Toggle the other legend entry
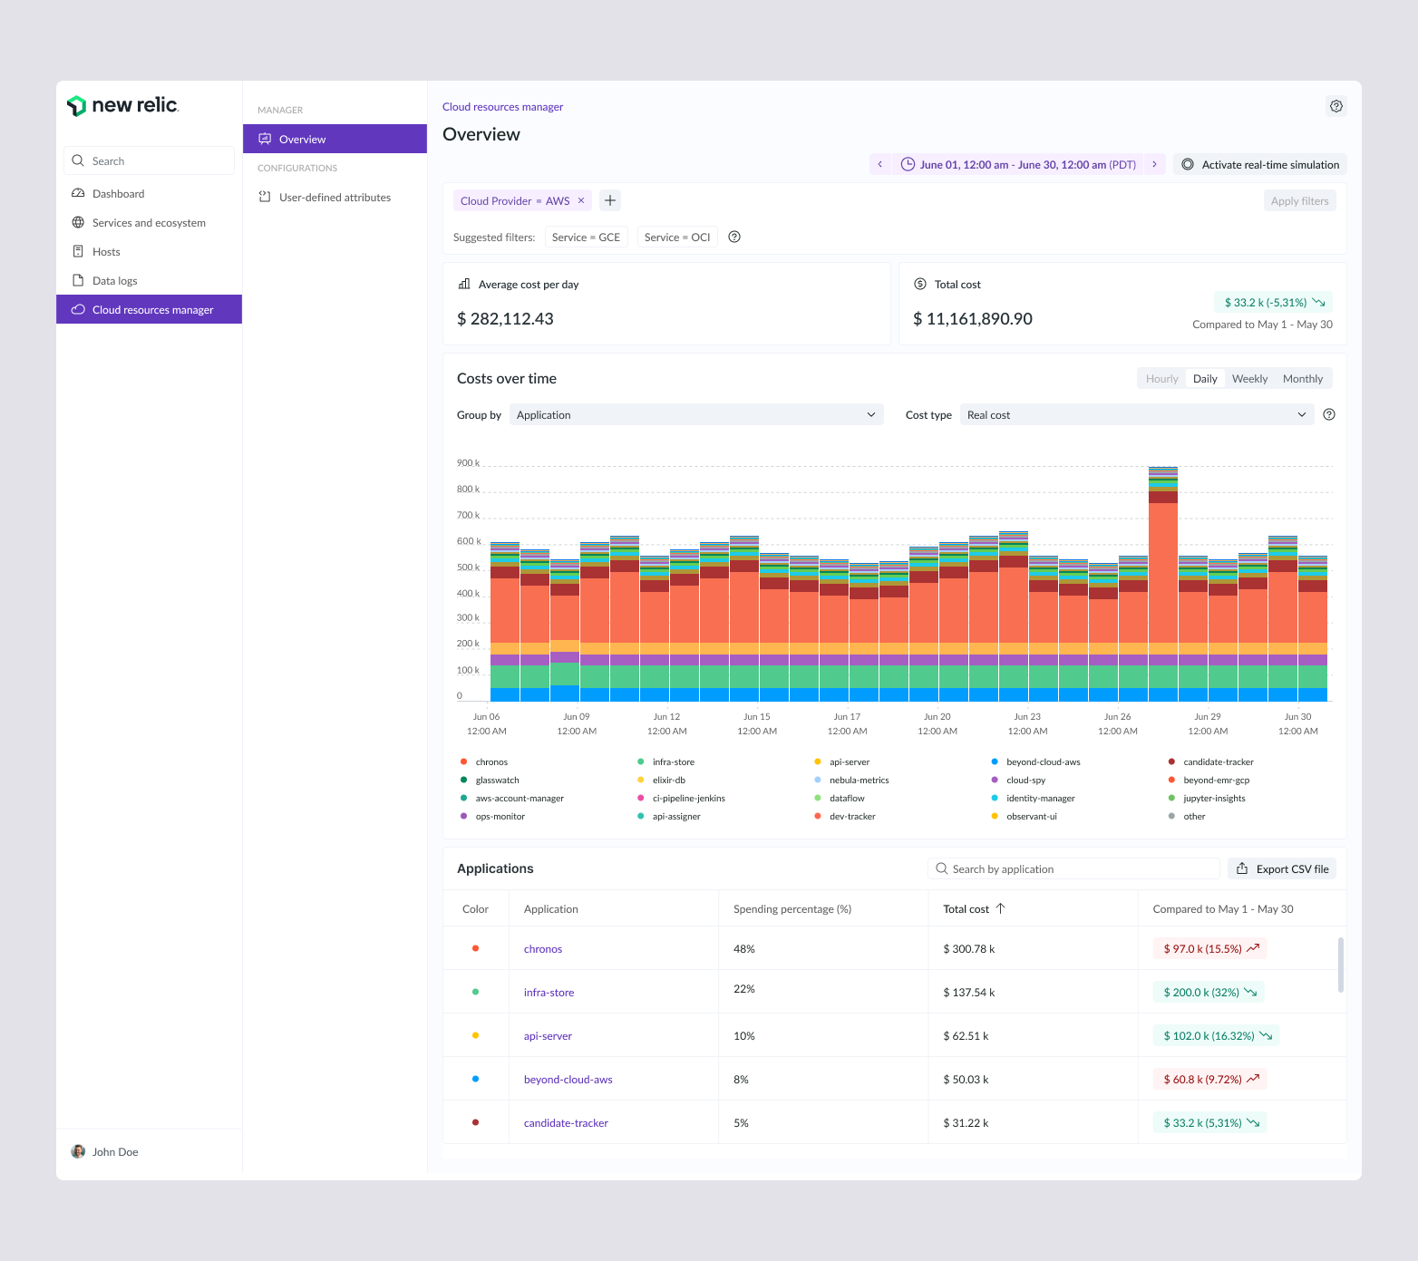This screenshot has width=1418, height=1261. [1187, 816]
